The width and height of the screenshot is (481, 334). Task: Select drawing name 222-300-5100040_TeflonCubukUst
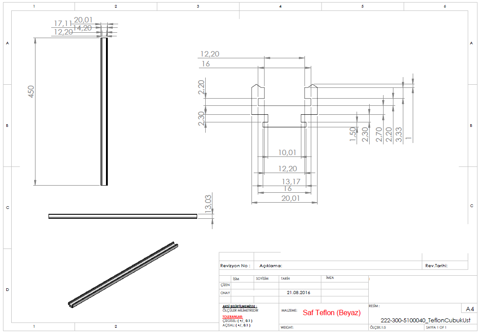coord(425,321)
